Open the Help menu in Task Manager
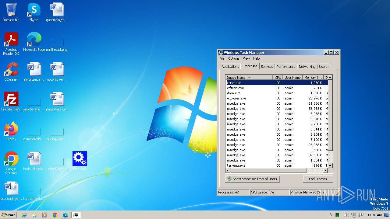 (x=257, y=58)
